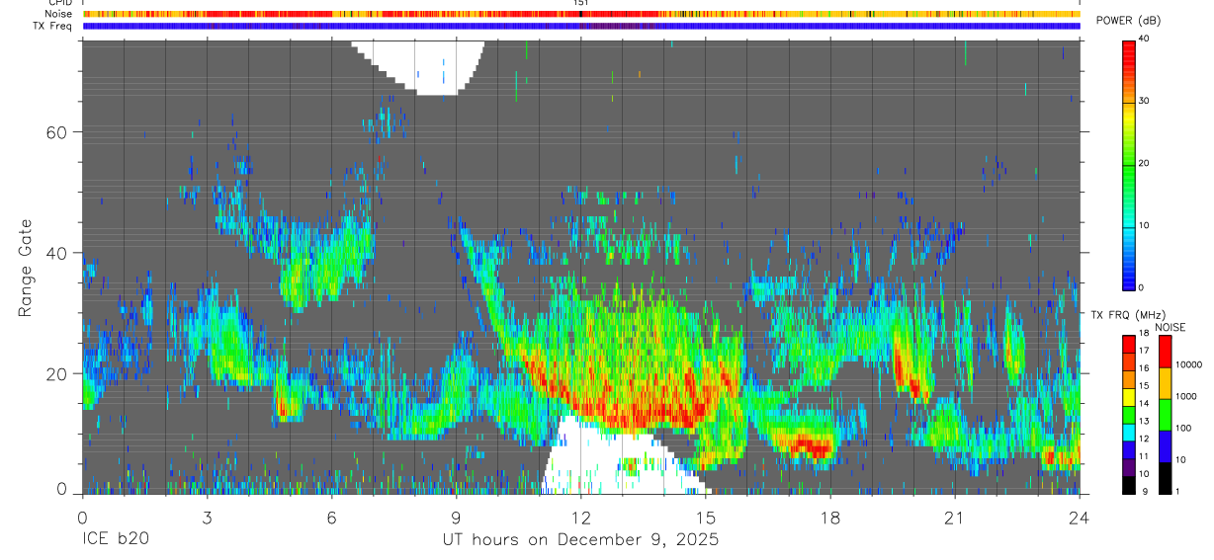Click the yellow-red Noise strip above the plot

point(580,14)
